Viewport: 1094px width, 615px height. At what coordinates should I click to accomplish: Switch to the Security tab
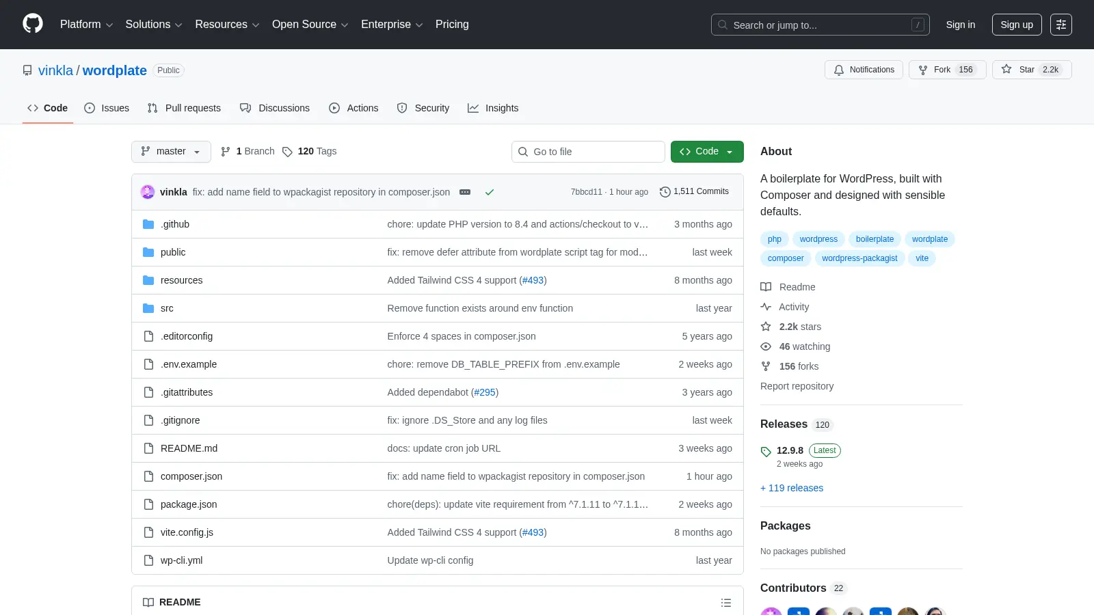pos(423,108)
